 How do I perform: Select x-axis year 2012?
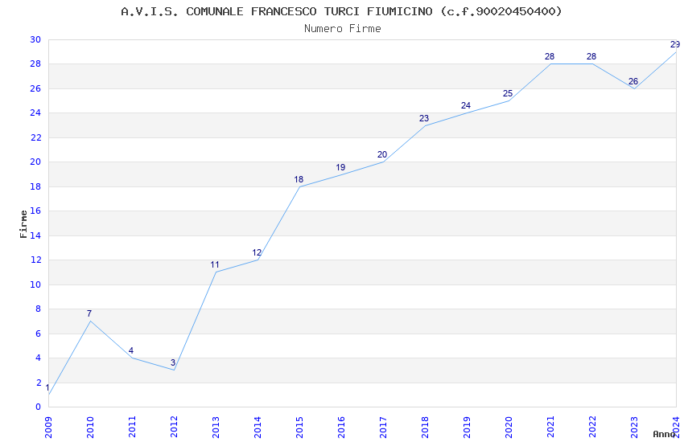(174, 428)
